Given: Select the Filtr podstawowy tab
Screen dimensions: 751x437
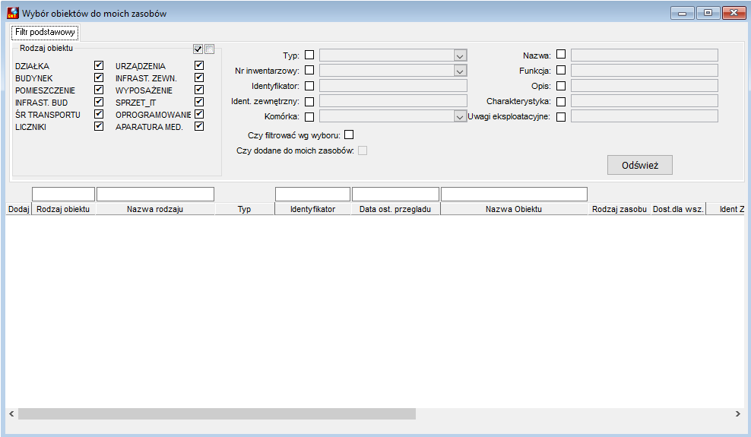Looking at the screenshot, I should (45, 32).
